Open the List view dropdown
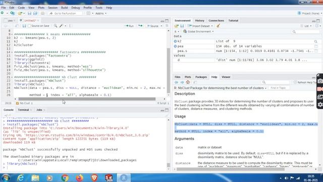323x182 pixels. pyautogui.click(x=306, y=26)
